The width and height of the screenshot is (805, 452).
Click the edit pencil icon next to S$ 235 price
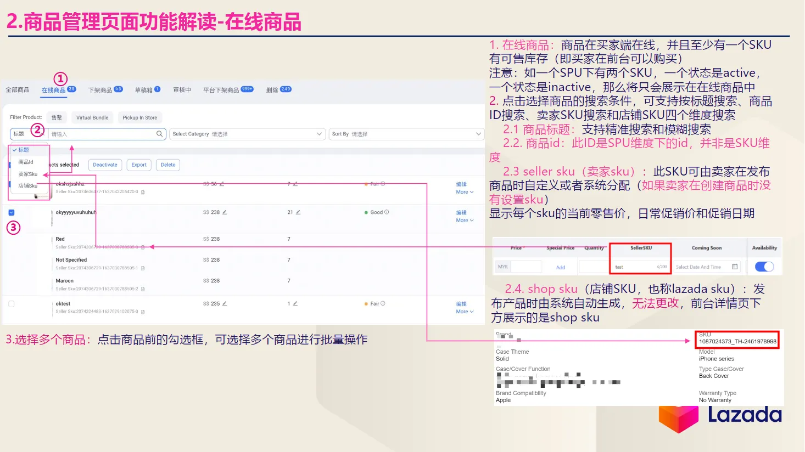(x=224, y=303)
